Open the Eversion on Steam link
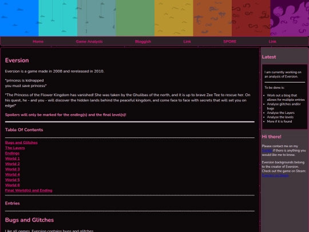 click(275, 175)
